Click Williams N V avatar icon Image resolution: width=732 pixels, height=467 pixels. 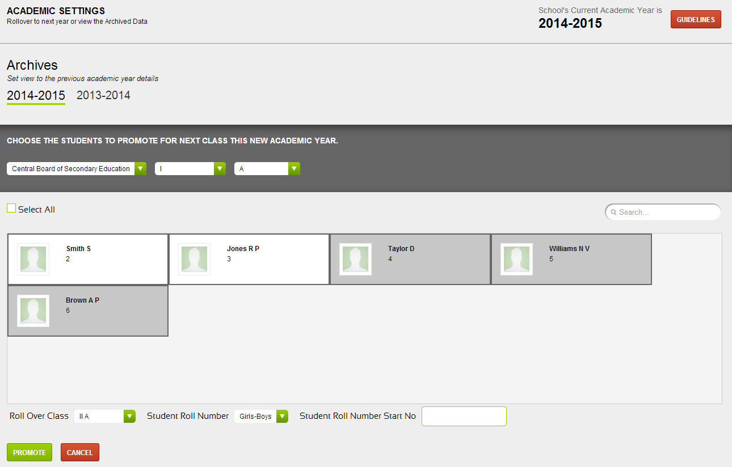(x=516, y=259)
